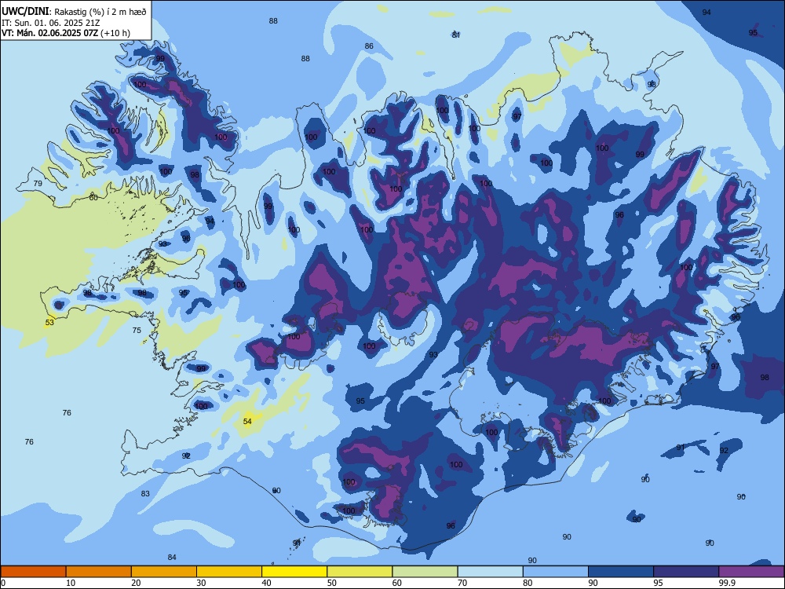Click the '(+10 h)' forecast offset text

115,33
